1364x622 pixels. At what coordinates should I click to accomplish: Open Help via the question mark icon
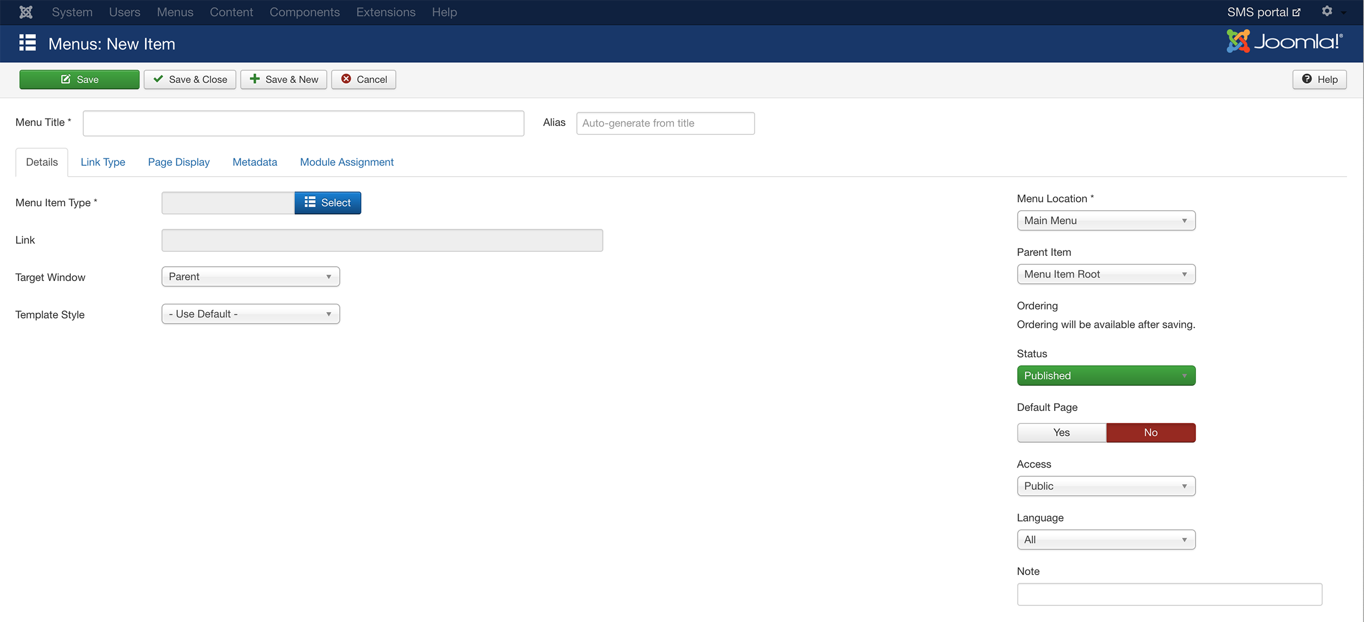1319,79
